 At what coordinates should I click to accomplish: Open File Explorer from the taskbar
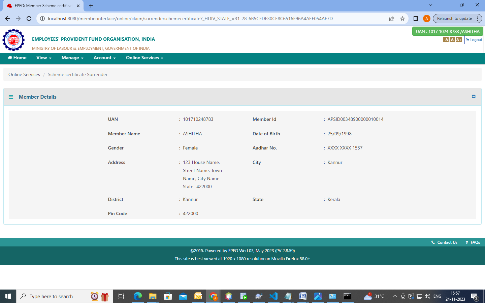pos(153,296)
